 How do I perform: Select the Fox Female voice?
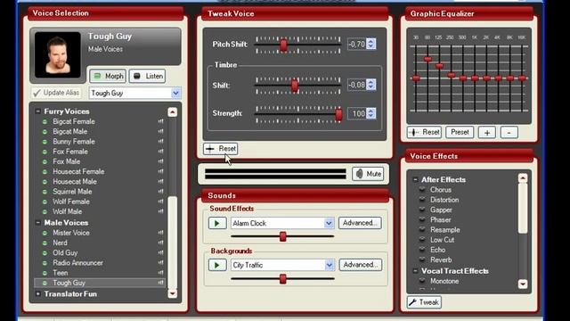pos(70,152)
